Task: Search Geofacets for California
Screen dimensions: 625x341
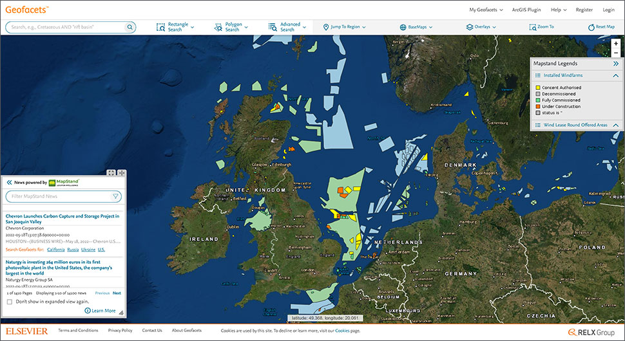Action: point(56,250)
